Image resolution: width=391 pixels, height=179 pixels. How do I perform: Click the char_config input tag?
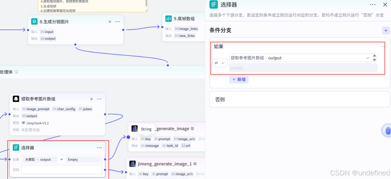[x=64, y=109]
